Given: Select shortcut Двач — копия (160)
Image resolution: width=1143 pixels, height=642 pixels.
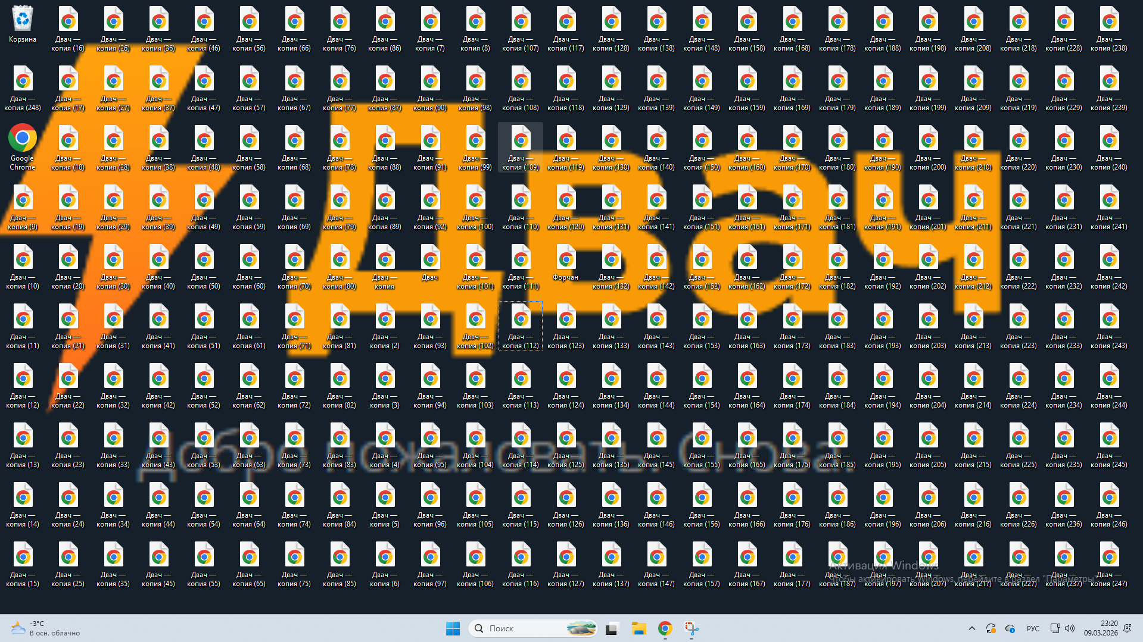Looking at the screenshot, I should tap(747, 148).
